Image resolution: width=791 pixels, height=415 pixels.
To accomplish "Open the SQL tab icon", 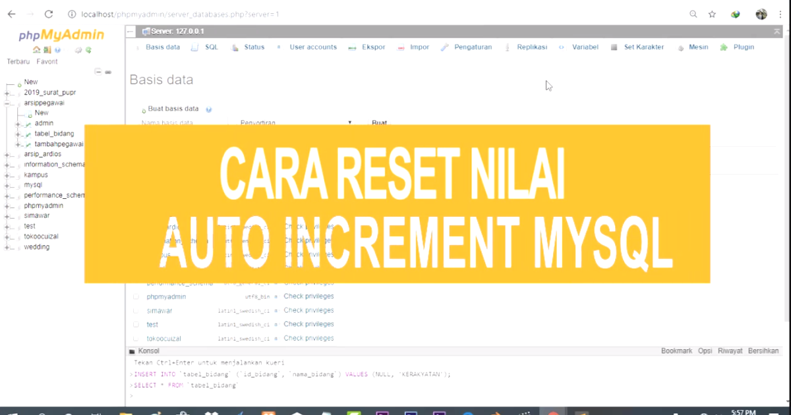I will pos(194,47).
